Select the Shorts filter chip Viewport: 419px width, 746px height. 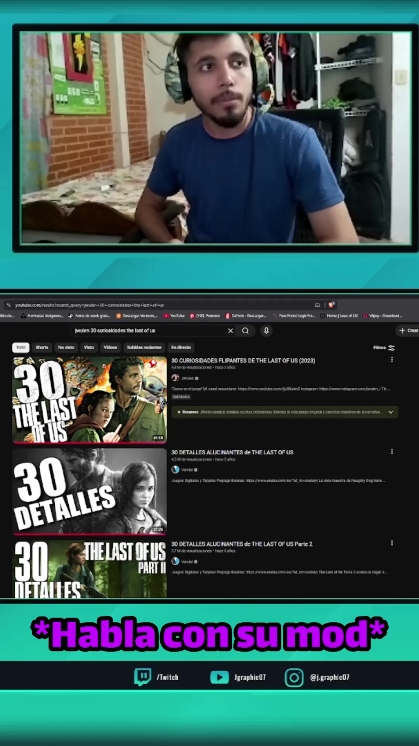click(x=42, y=347)
